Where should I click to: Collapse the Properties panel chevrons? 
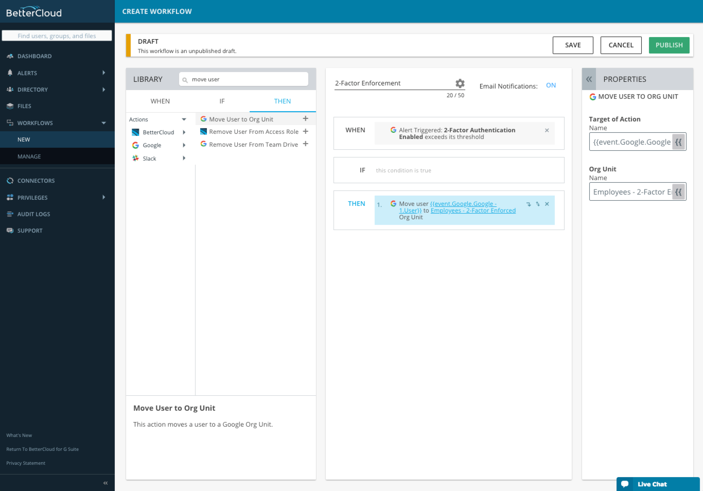pyautogui.click(x=589, y=79)
